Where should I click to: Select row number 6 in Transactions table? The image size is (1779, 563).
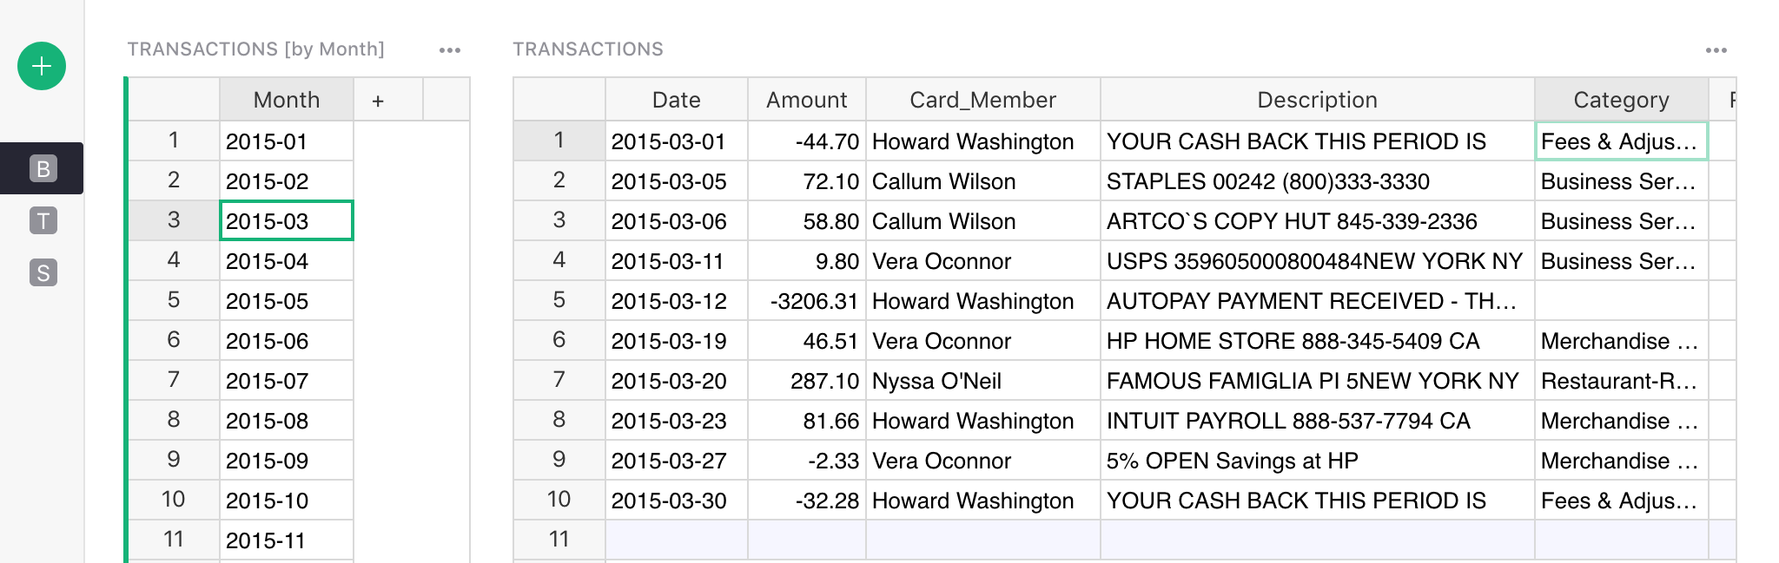(559, 340)
